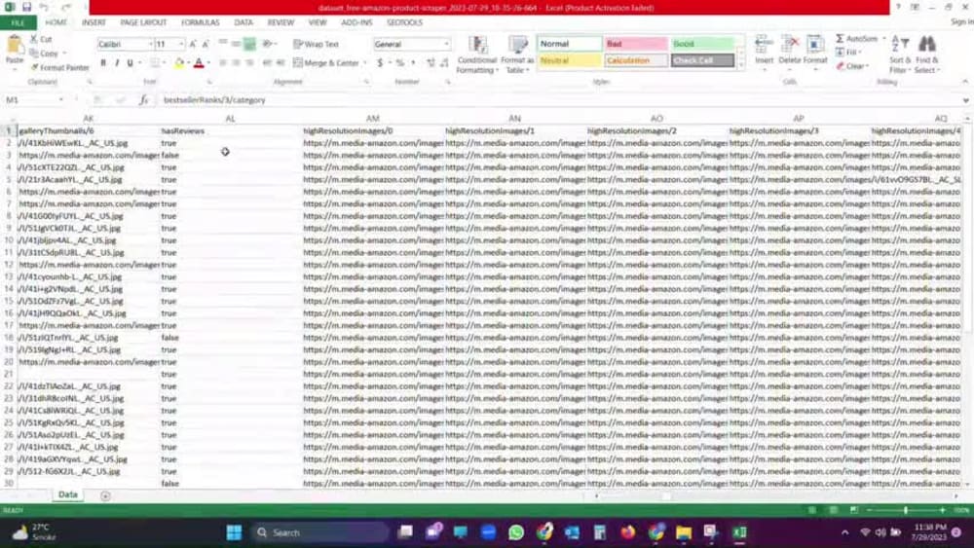Open the FILE tab
Screen dimensions: 974x548
pos(18,22)
